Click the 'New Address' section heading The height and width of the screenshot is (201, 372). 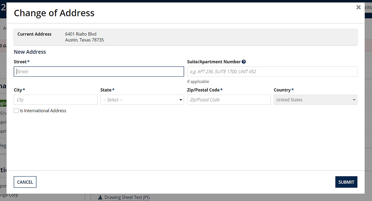pyautogui.click(x=30, y=52)
